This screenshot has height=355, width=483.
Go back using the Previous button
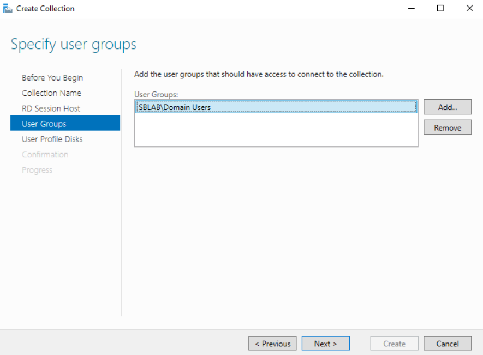272,343
